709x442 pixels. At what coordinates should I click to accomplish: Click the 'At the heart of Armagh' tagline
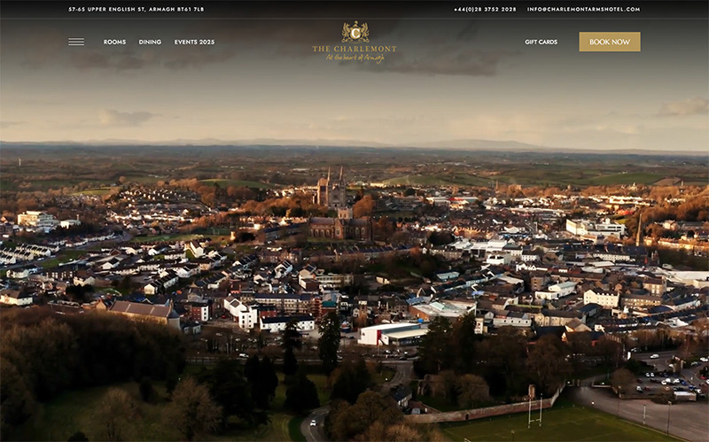[354, 58]
